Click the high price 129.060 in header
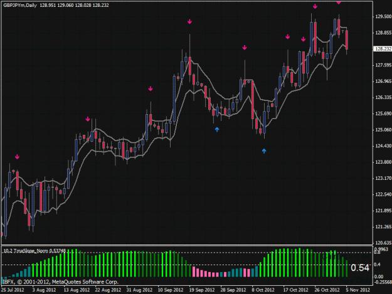This screenshot has height=294, width=392. click(x=65, y=5)
